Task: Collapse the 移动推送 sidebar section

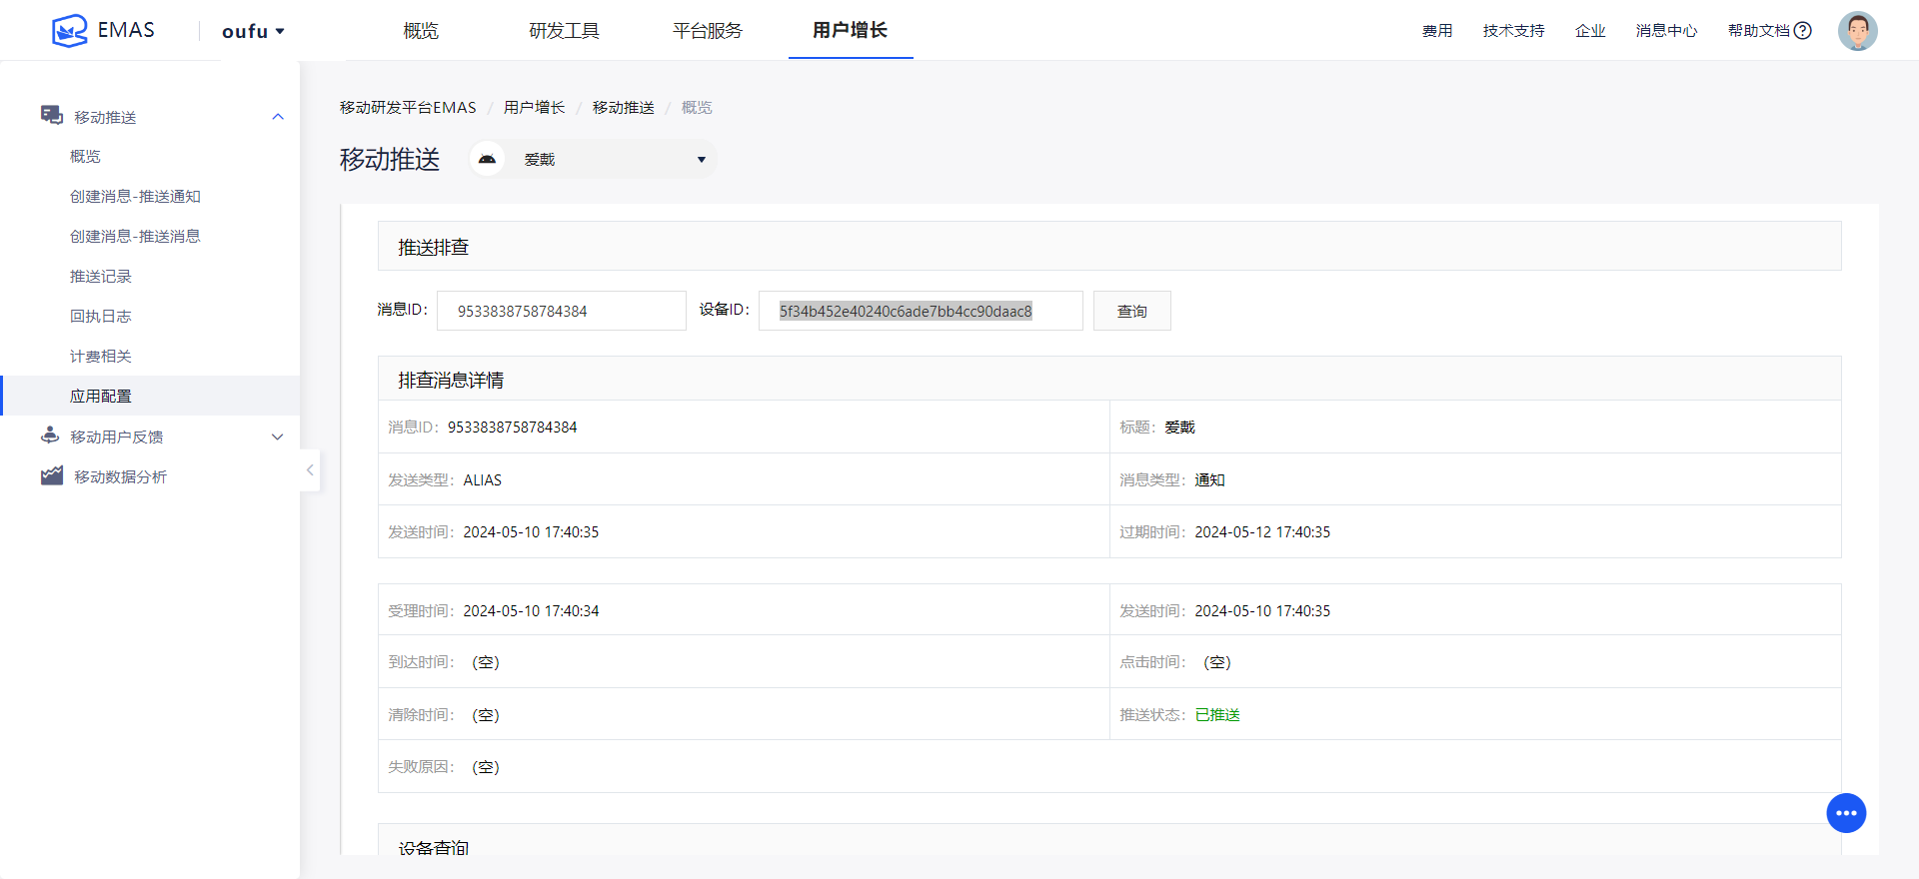Action: click(278, 117)
